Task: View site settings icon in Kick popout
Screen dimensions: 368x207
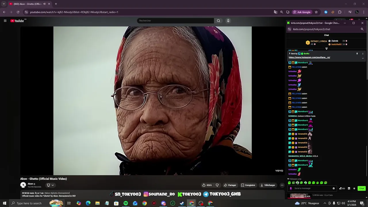Action: coord(290,29)
